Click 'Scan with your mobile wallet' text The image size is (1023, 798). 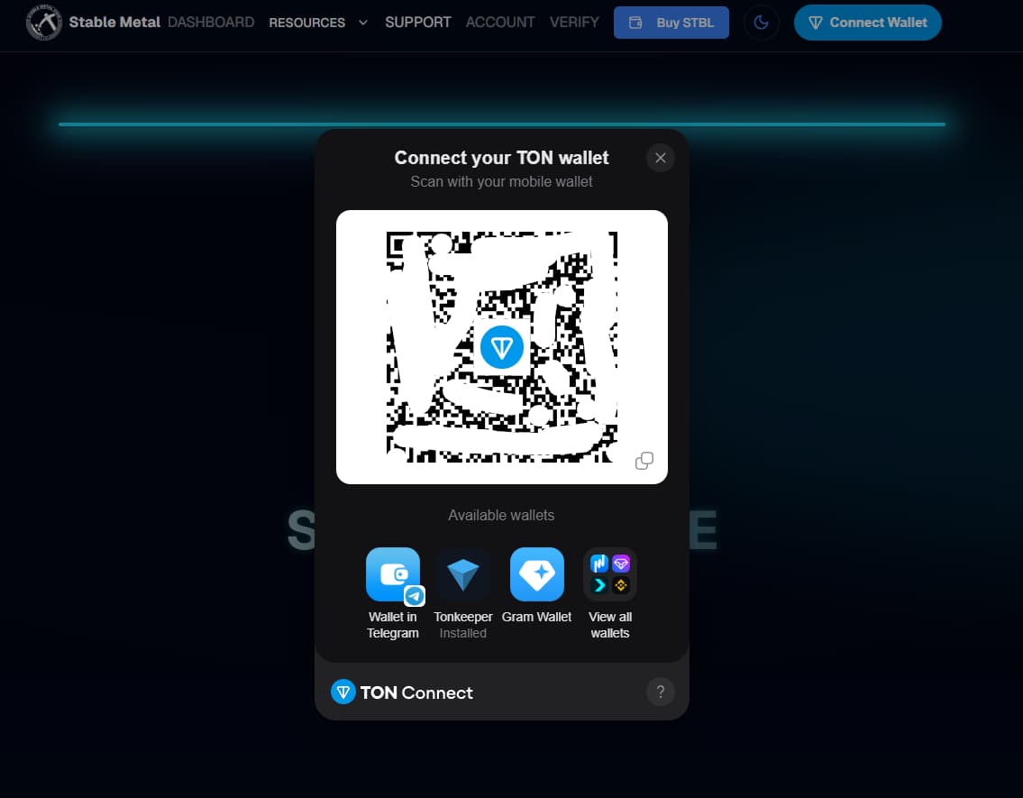(501, 181)
